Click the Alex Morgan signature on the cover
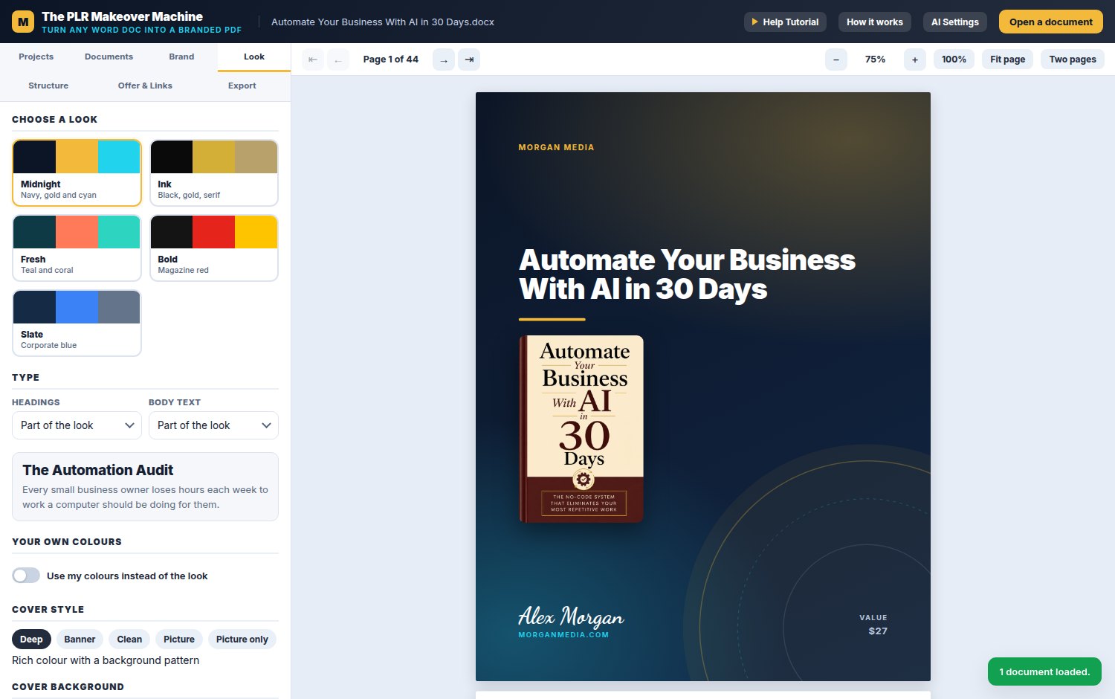Image resolution: width=1115 pixels, height=699 pixels. 571,616
